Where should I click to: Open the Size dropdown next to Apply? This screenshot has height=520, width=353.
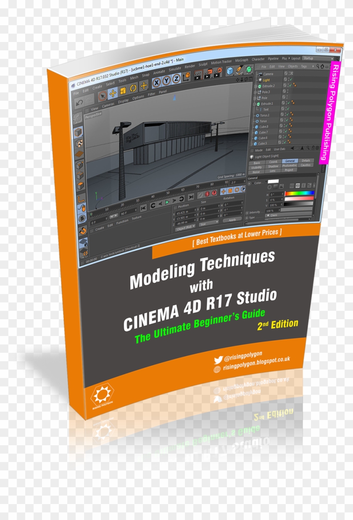coord(210,223)
